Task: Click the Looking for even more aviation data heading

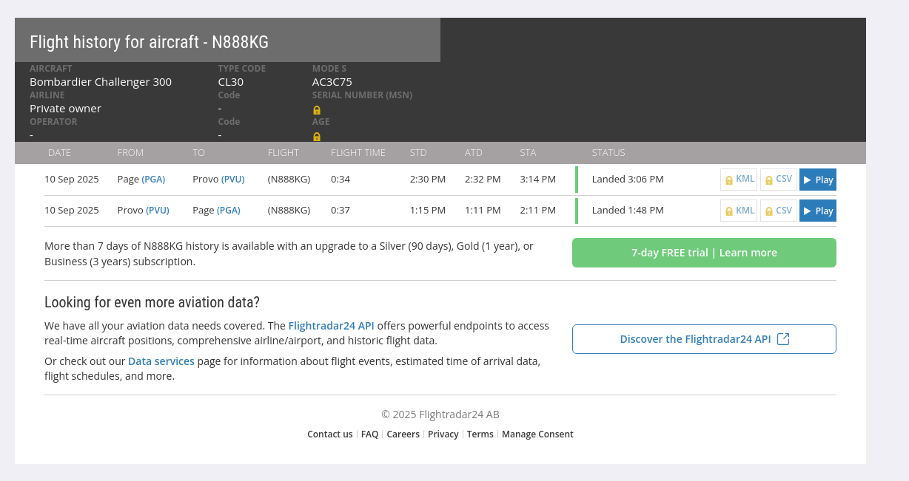Action: 152,302
